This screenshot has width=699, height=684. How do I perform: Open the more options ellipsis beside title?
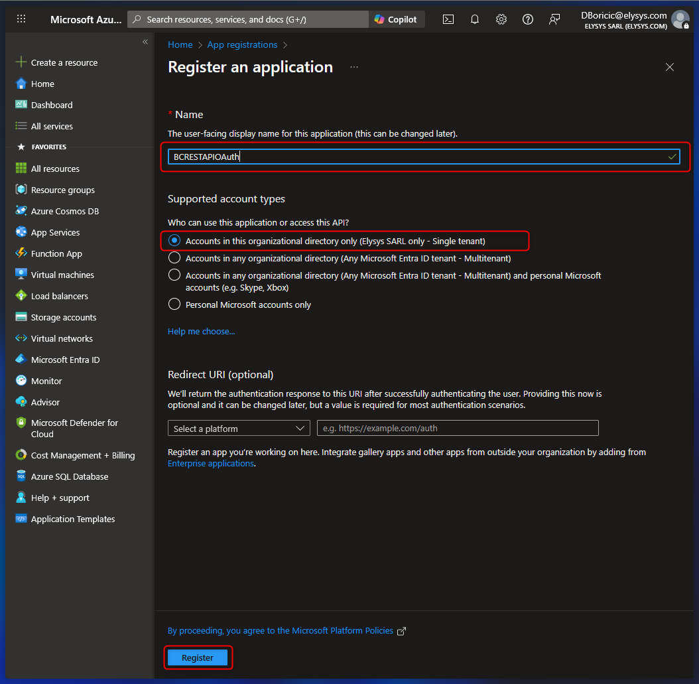[x=354, y=67]
